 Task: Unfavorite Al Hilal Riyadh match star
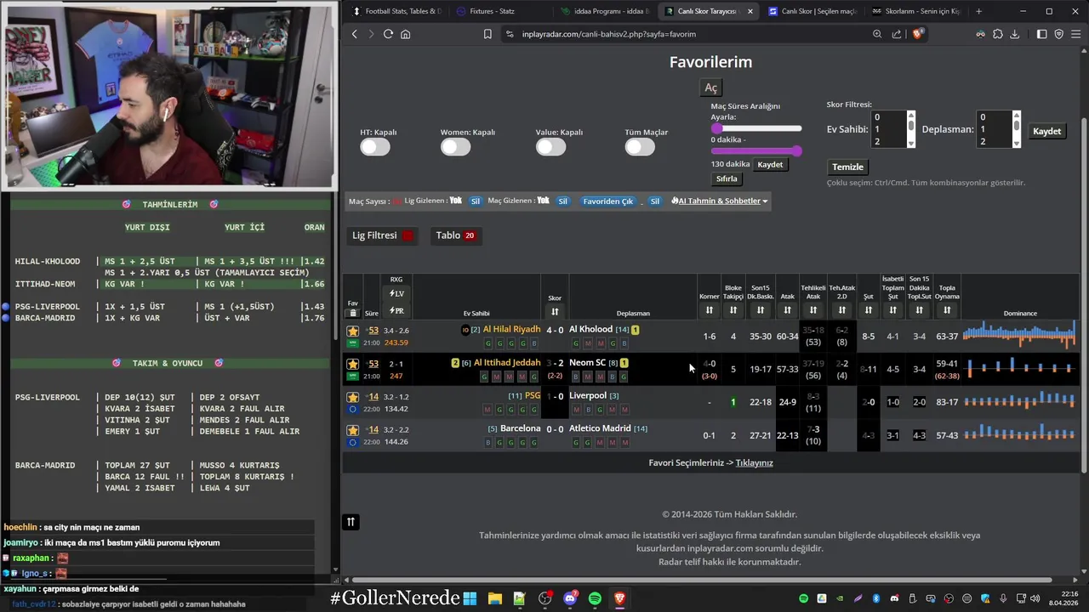click(353, 331)
